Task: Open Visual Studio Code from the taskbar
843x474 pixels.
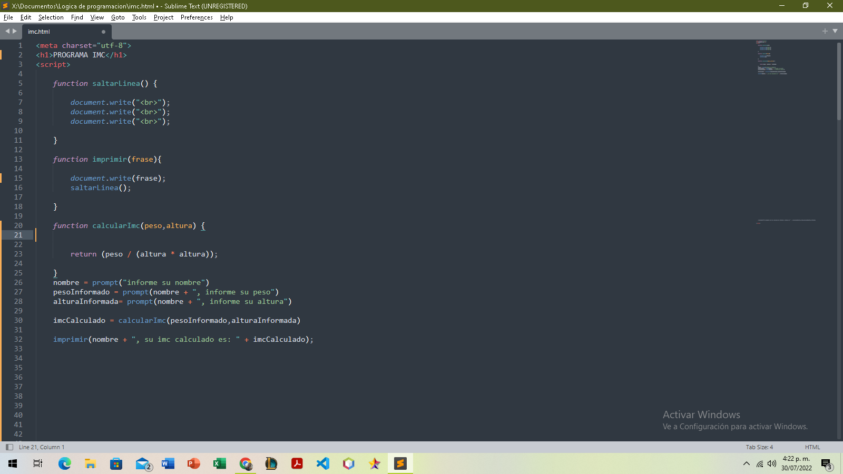Action: tap(322, 463)
